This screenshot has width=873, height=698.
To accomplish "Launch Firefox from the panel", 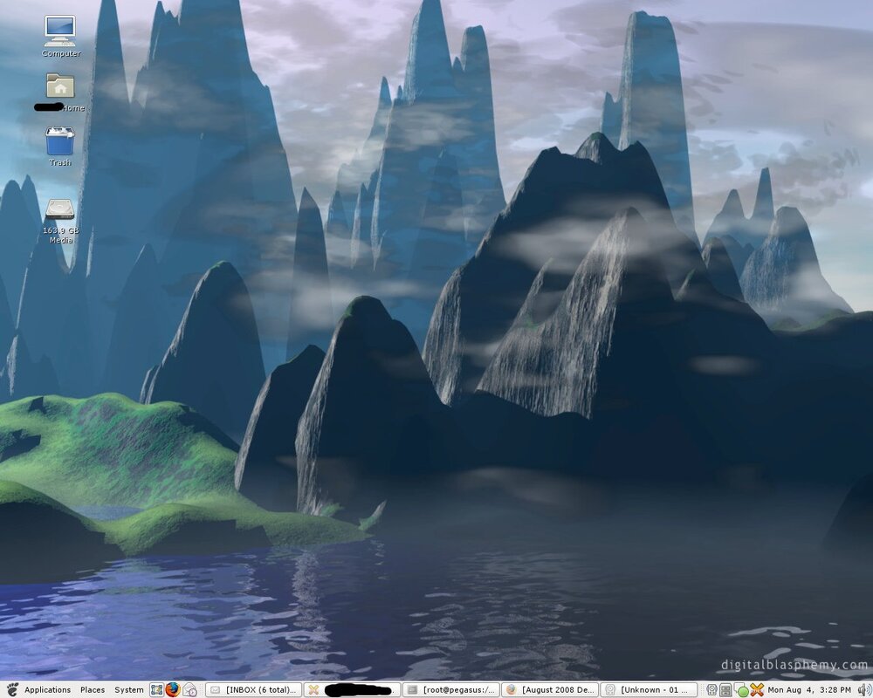I will 173,690.
